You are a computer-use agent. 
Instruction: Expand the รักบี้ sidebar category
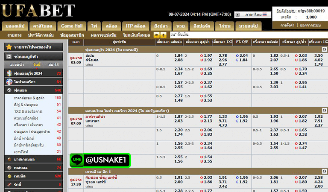pos(33,184)
